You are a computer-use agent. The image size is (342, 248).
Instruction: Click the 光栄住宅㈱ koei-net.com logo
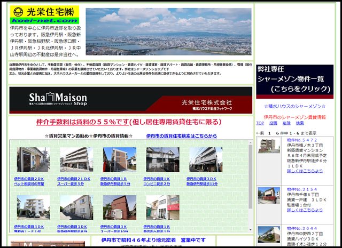44,15
